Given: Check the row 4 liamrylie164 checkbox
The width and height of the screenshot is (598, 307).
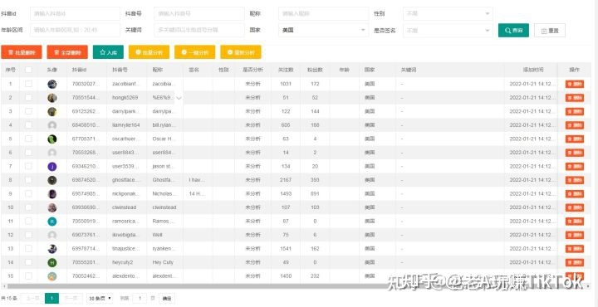Looking at the screenshot, I should [28, 125].
